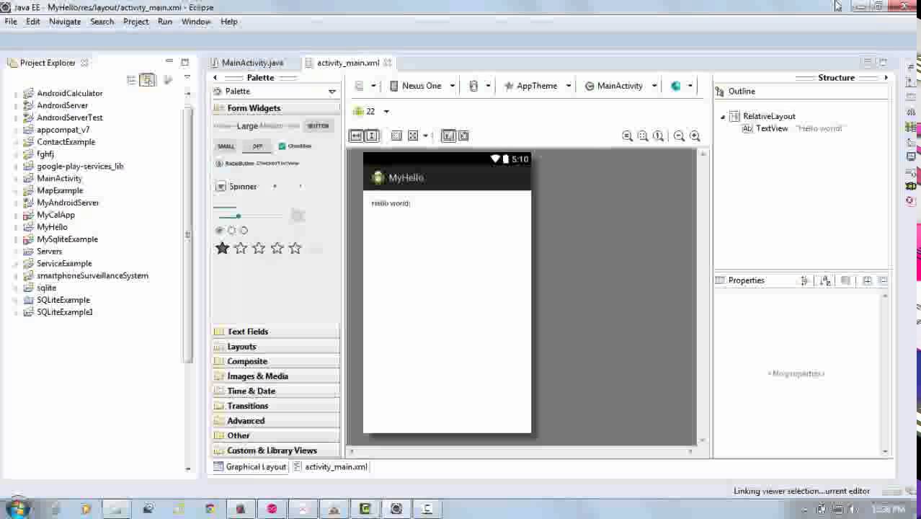Open the MainActivity association dropdown

tap(620, 86)
